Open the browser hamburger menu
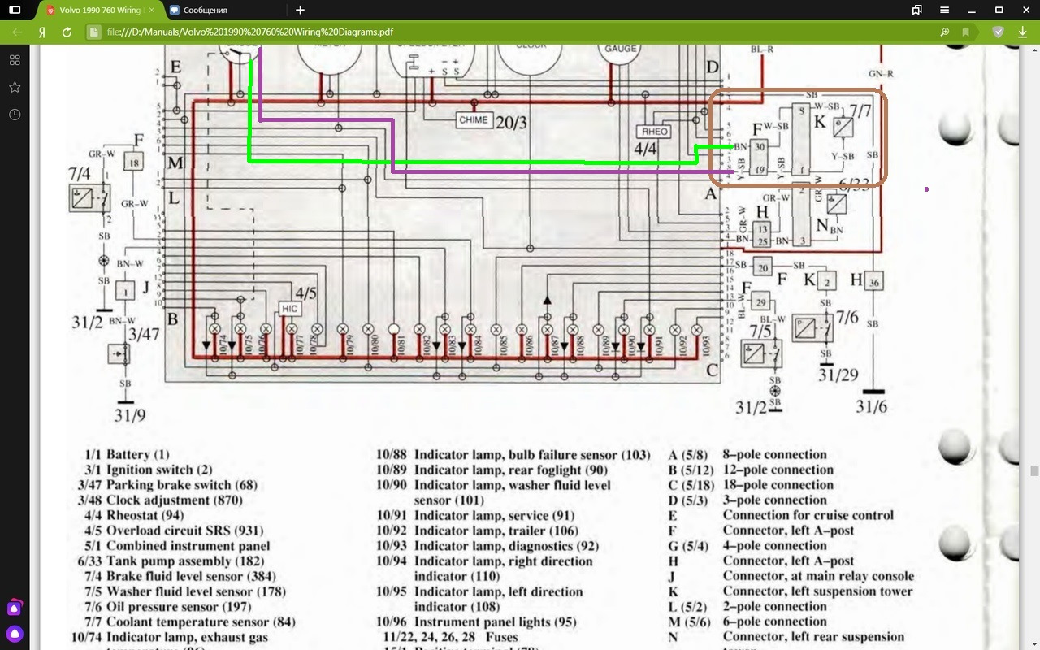The image size is (1040, 650). pos(945,10)
